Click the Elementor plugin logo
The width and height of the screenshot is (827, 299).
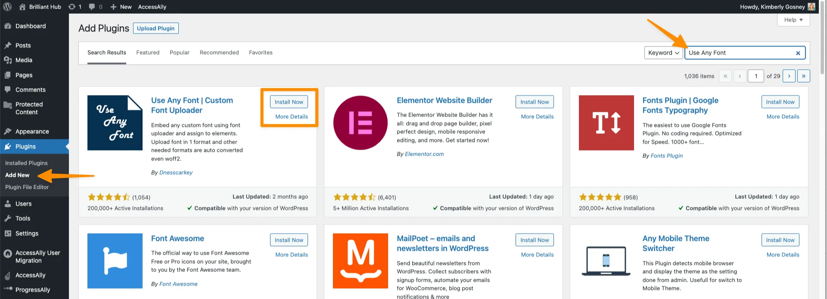[360, 123]
